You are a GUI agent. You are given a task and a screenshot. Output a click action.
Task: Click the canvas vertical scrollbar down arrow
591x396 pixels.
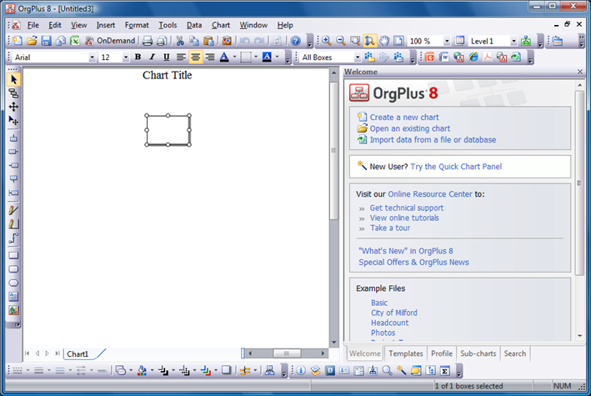click(333, 343)
